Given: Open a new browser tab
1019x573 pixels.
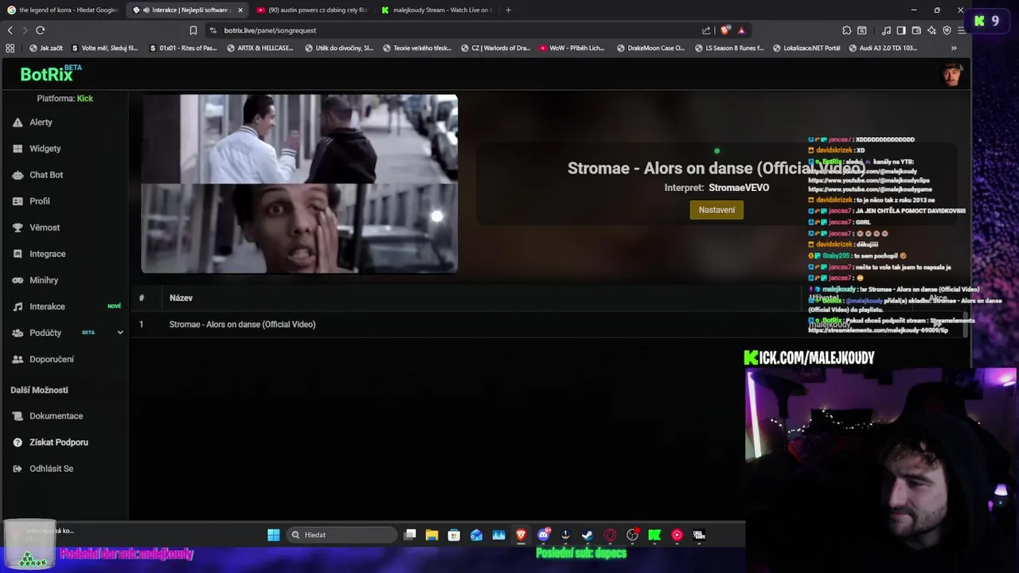Looking at the screenshot, I should [508, 10].
